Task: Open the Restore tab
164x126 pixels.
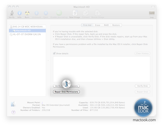Action: [x=116, y=25]
